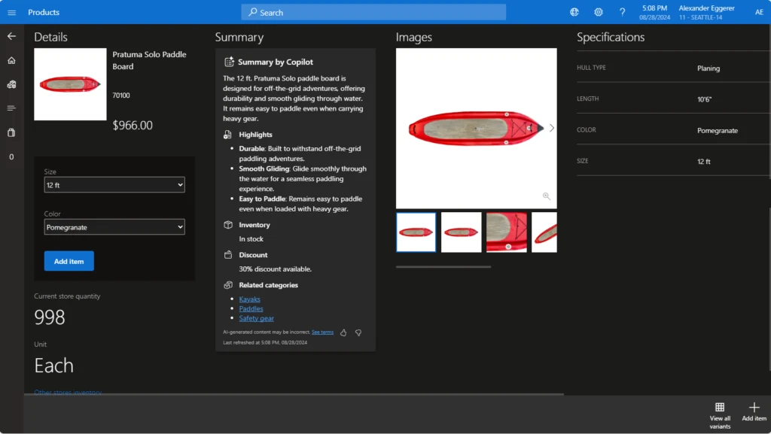Open the settings gear in the top bar
771x434 pixels.
(x=599, y=12)
